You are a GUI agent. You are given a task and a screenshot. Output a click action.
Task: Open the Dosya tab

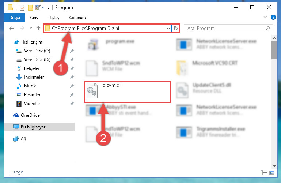15,18
